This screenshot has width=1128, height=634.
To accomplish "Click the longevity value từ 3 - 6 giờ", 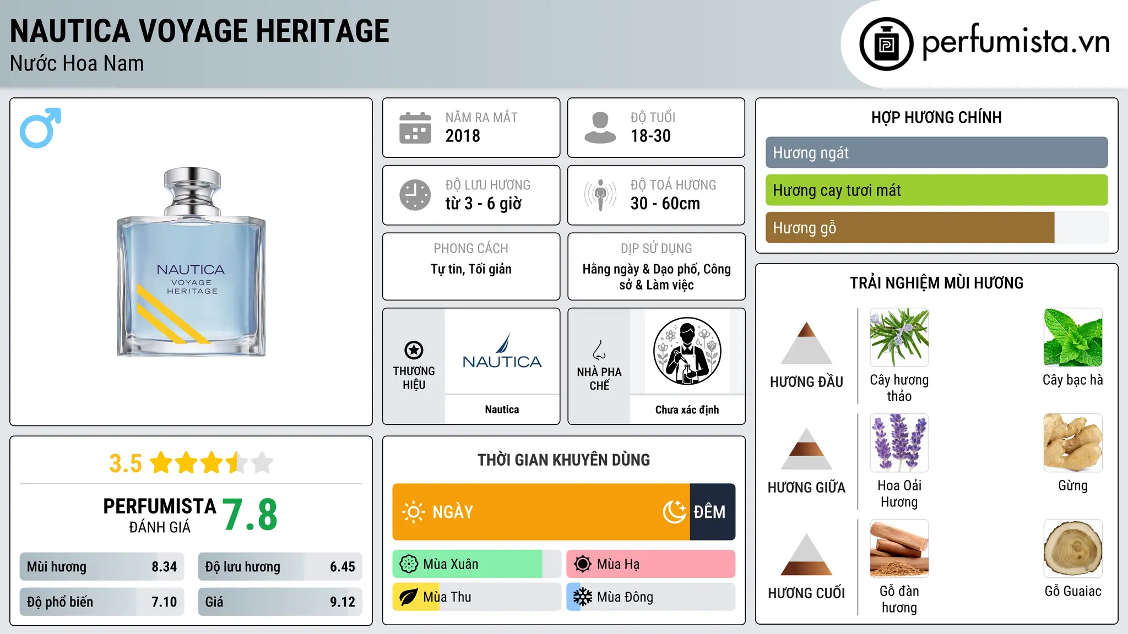I will coord(484,204).
